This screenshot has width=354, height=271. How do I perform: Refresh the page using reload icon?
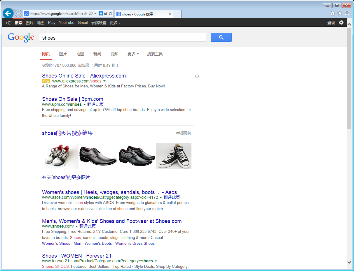pos(110,14)
